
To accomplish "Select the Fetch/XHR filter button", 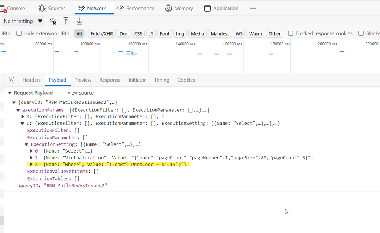I will [x=101, y=33].
